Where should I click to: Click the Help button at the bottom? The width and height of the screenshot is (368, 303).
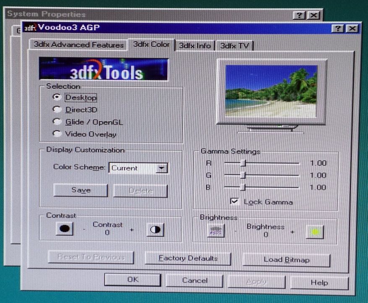tap(319, 282)
